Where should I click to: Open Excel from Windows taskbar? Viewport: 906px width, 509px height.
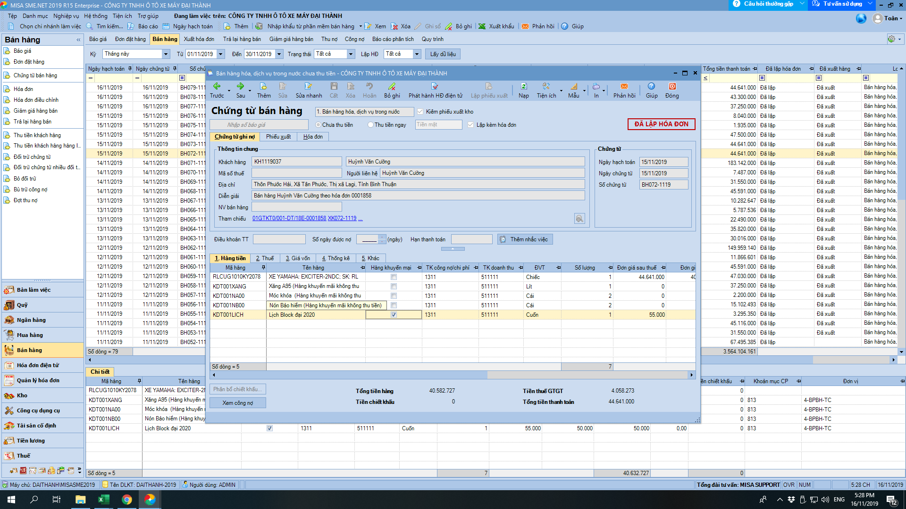(x=103, y=500)
